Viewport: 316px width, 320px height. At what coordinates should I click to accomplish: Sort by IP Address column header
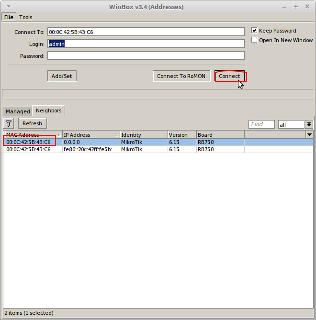(91, 135)
